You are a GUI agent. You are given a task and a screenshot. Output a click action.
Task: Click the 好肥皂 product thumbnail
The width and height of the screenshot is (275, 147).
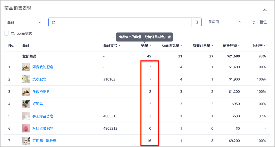pyautogui.click(x=26, y=104)
